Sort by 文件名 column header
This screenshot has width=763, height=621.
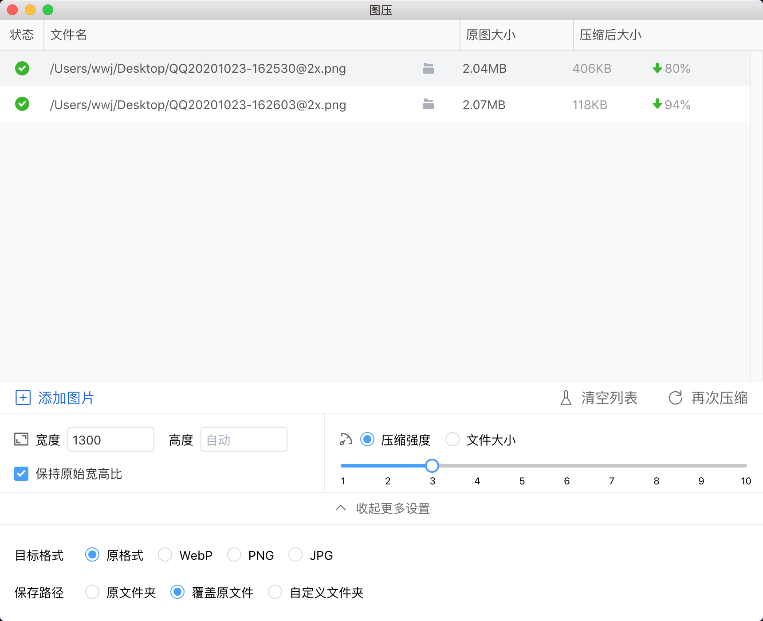click(x=252, y=35)
